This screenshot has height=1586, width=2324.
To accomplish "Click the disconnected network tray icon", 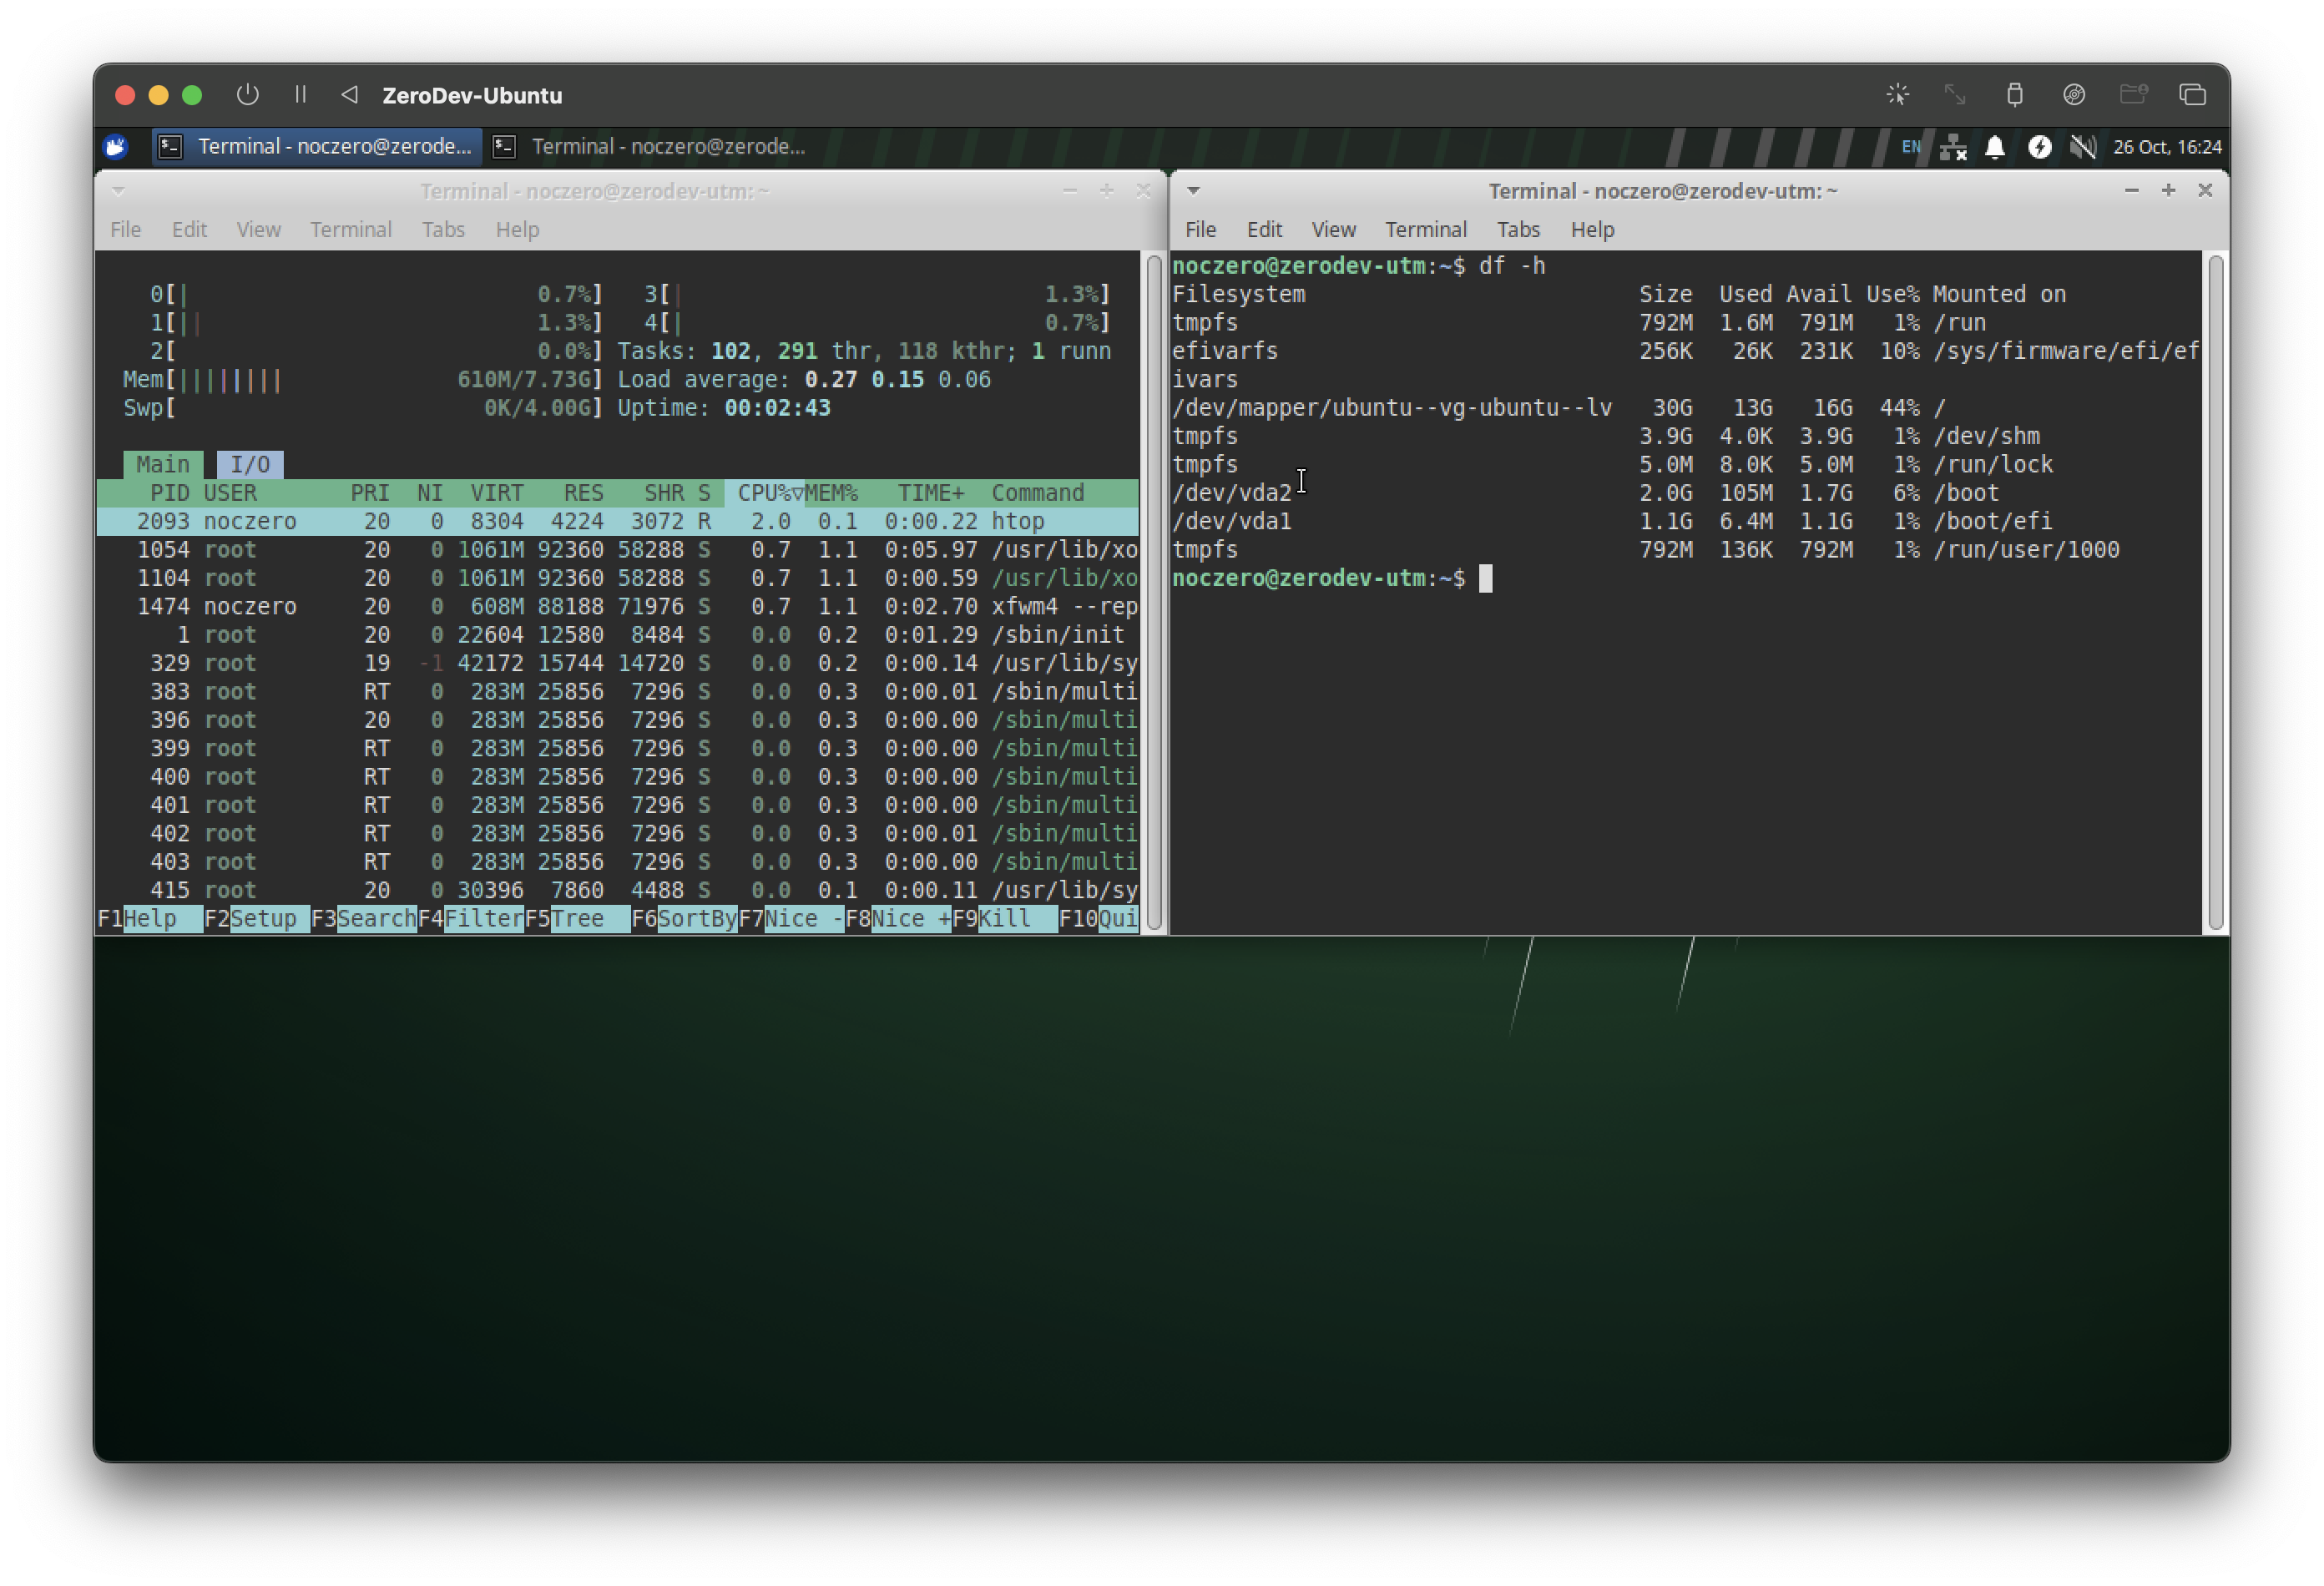I will [x=1952, y=147].
